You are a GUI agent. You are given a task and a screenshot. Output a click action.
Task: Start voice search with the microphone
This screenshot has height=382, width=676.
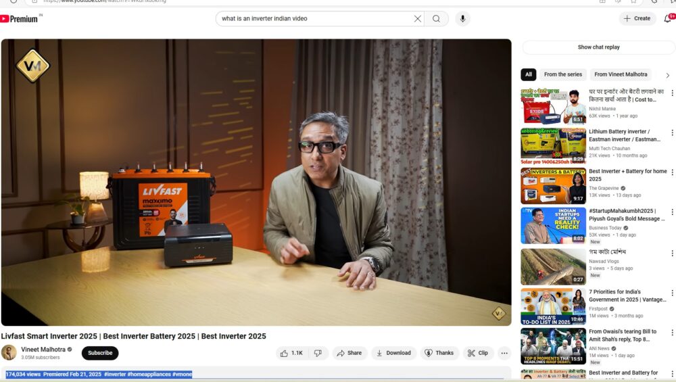tap(462, 19)
